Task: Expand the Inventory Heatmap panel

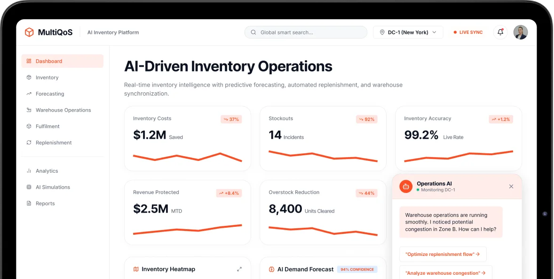Action: [x=239, y=269]
